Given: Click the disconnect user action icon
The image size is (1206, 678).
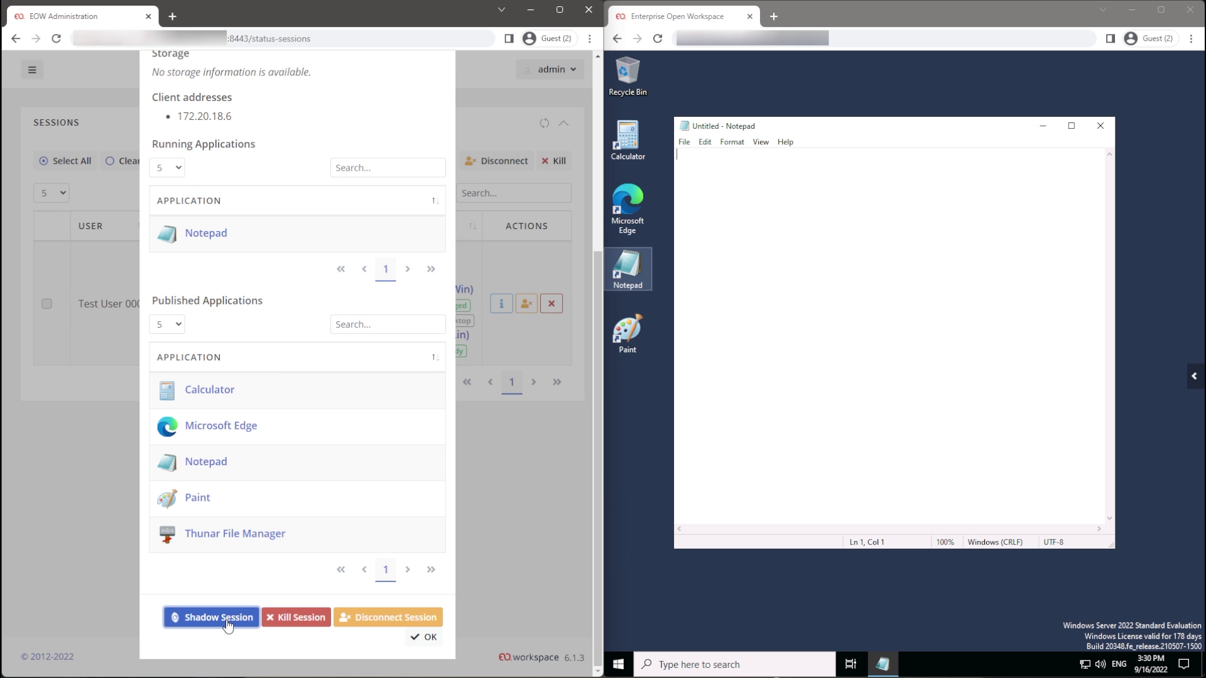Looking at the screenshot, I should pos(526,304).
